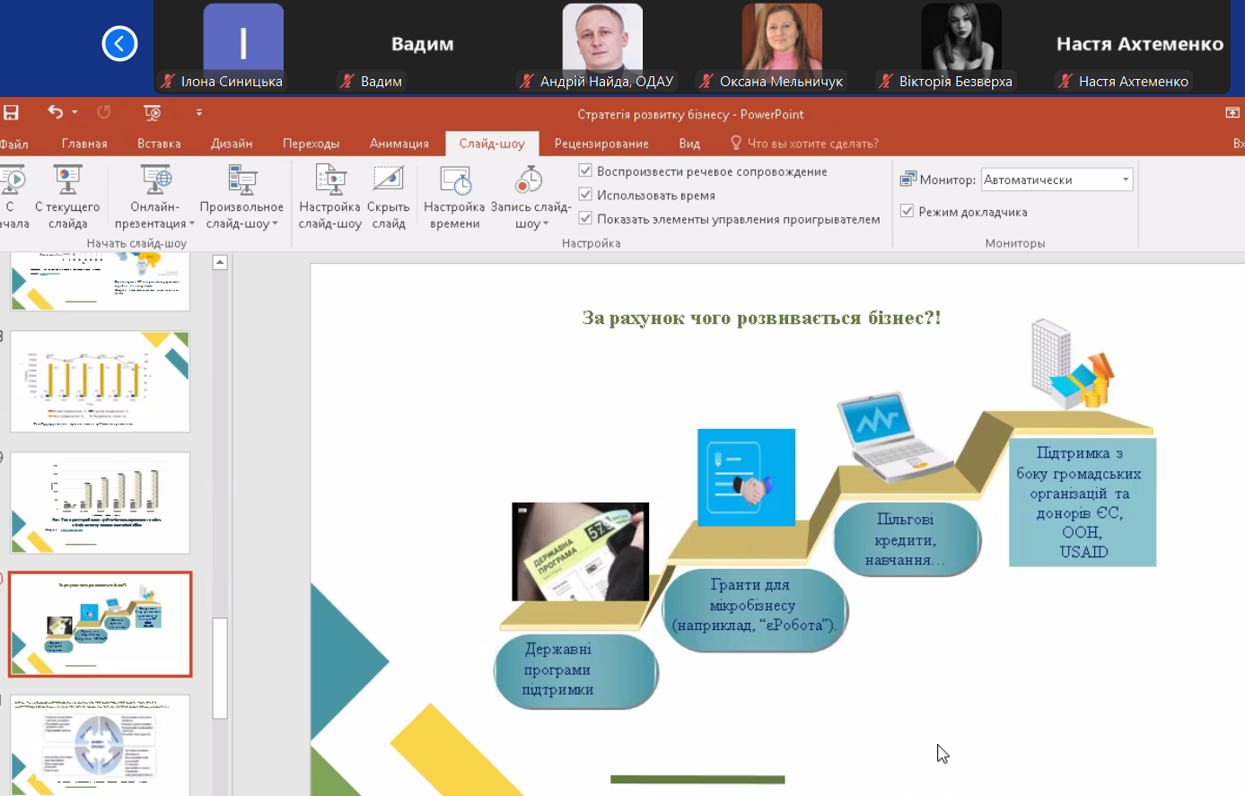
Task: Click the Undo arrow icon
Action: click(56, 112)
